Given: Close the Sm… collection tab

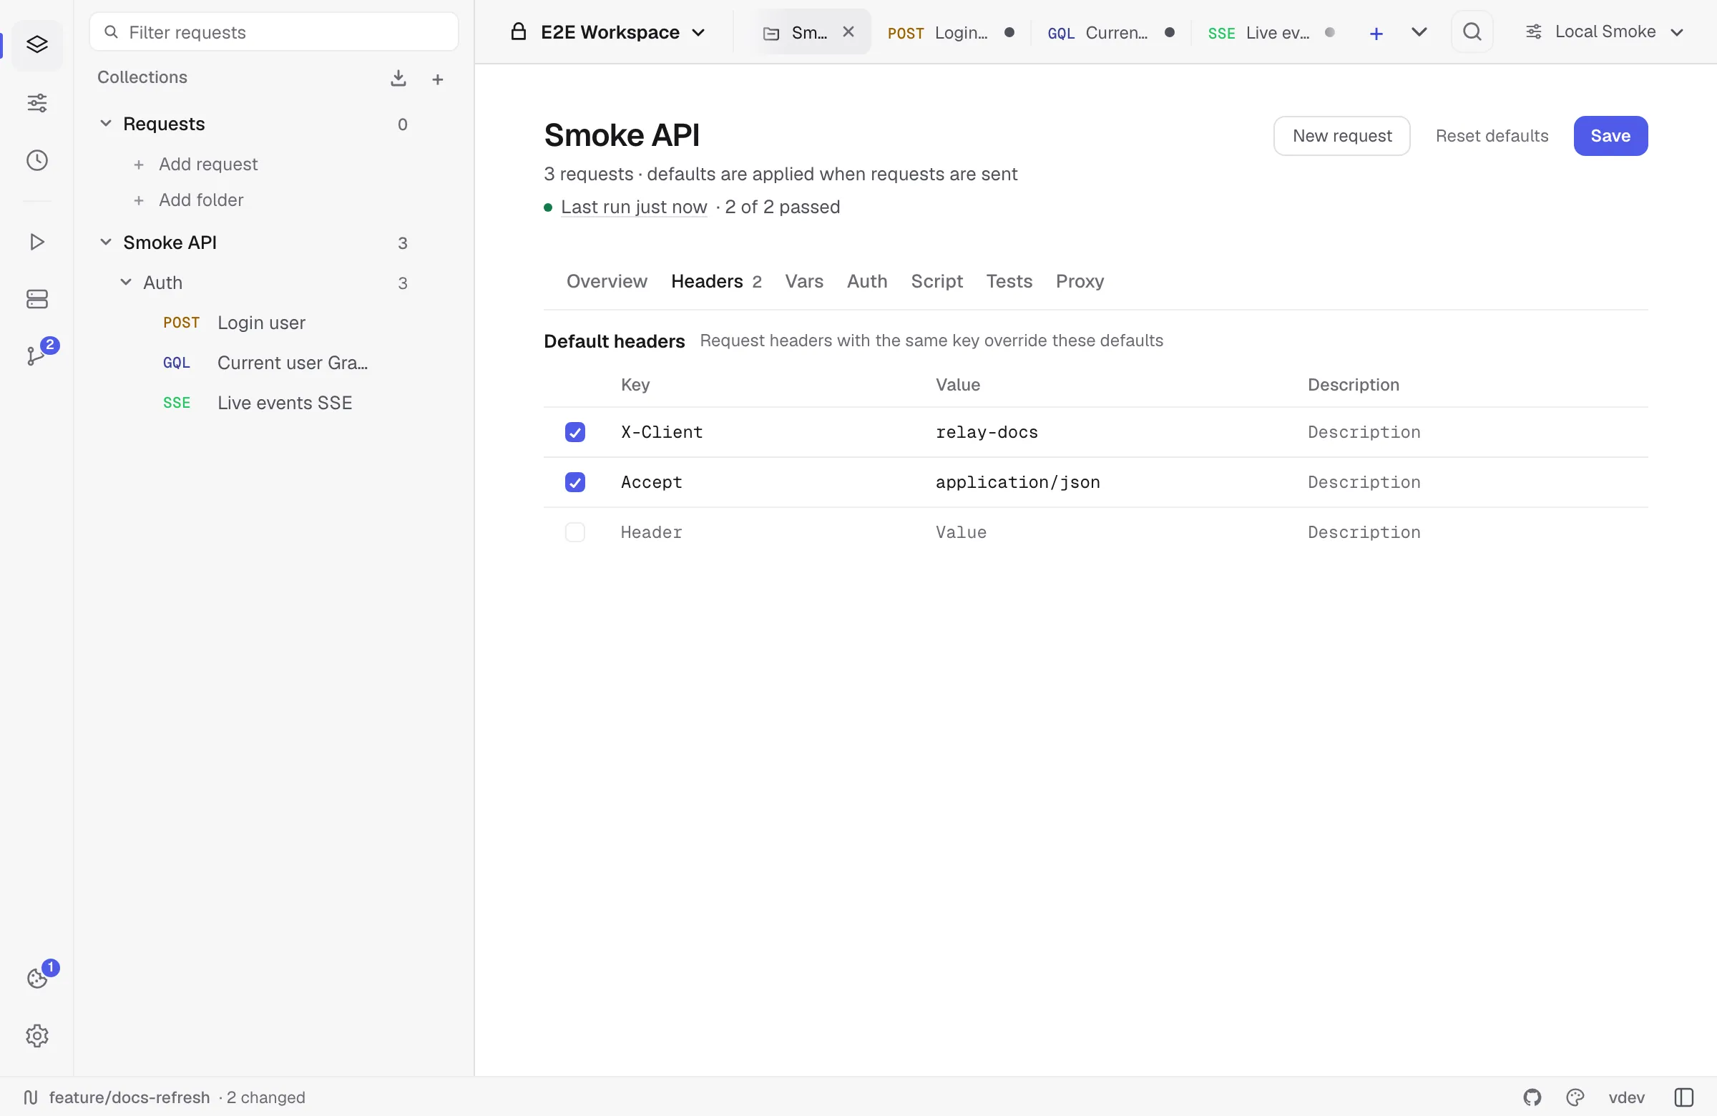Looking at the screenshot, I should 848,31.
